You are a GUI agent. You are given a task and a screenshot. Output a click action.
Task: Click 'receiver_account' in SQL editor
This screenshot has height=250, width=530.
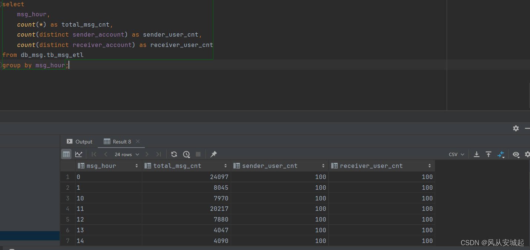point(102,45)
